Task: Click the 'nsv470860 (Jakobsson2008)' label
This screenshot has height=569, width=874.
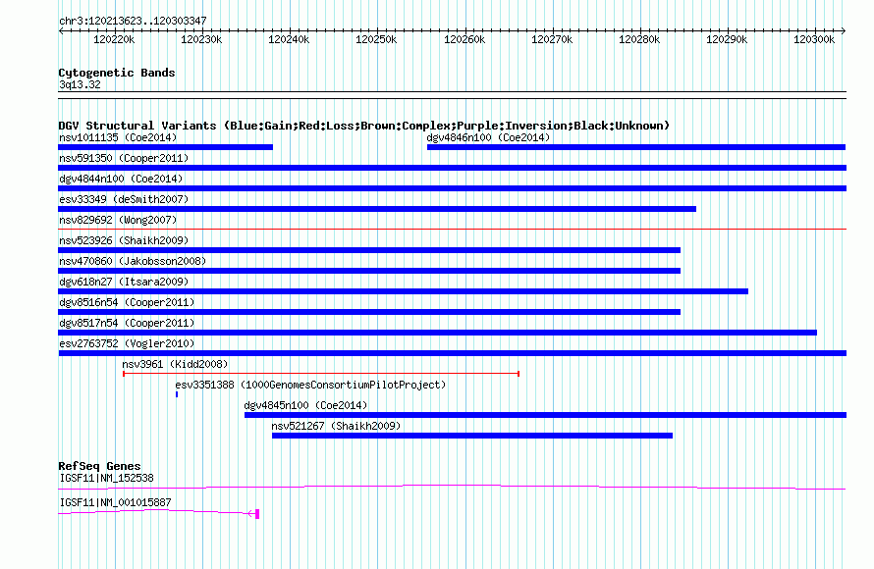Action: point(133,261)
